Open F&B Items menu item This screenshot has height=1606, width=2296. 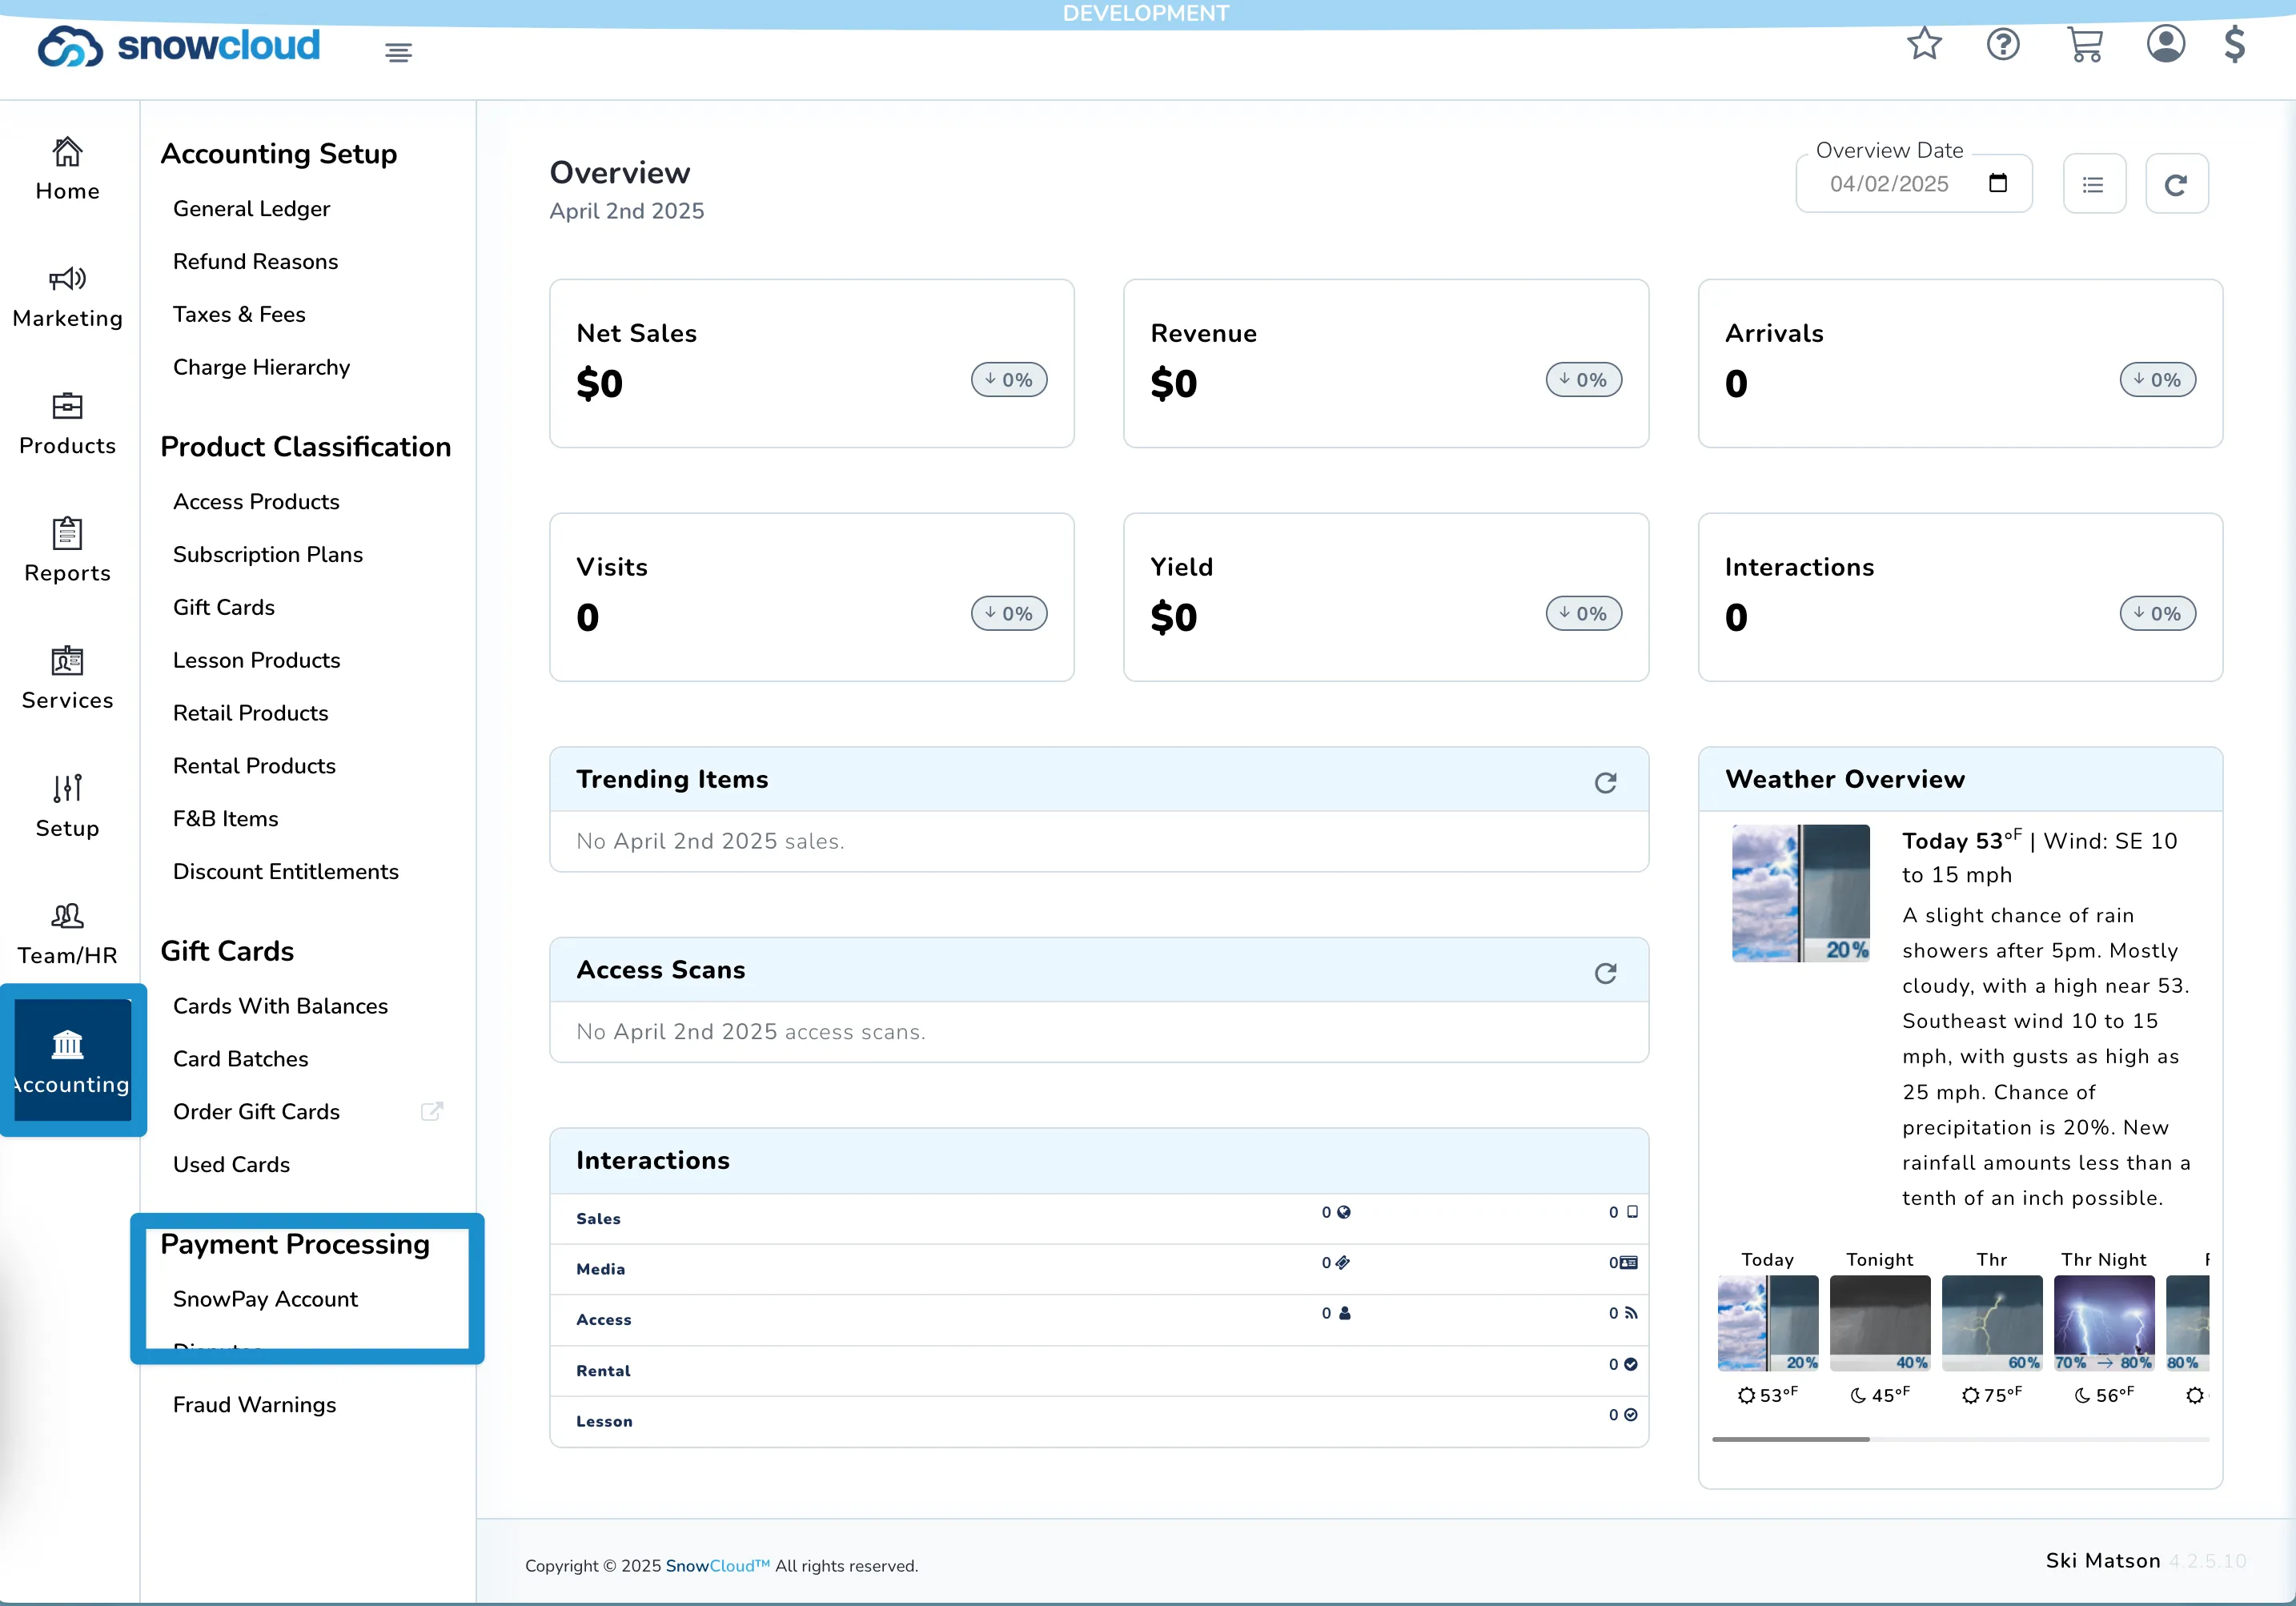pyautogui.click(x=225, y=819)
